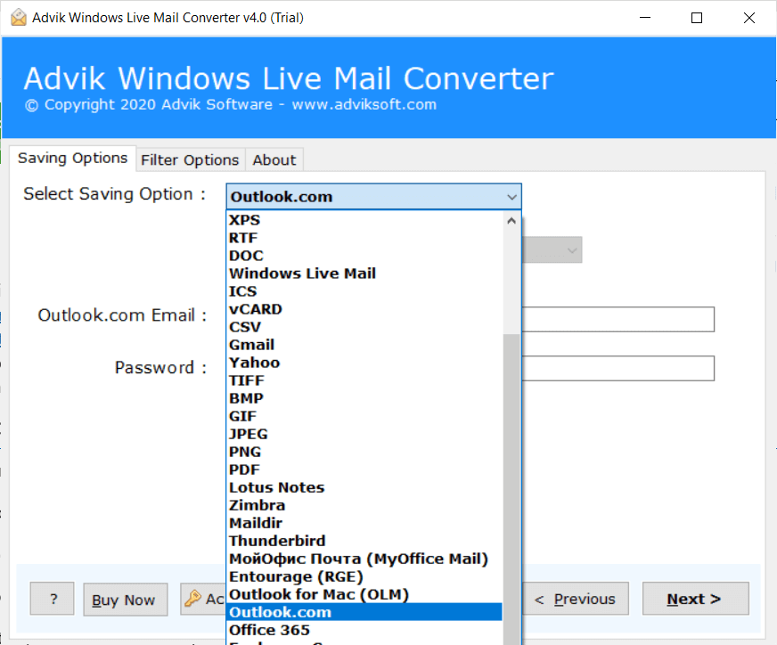The image size is (777, 645).
Task: Minimize the Advik converter window
Action: (645, 18)
